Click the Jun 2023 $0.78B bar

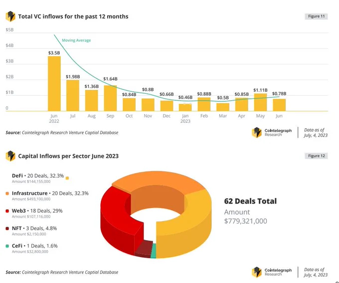279,105
